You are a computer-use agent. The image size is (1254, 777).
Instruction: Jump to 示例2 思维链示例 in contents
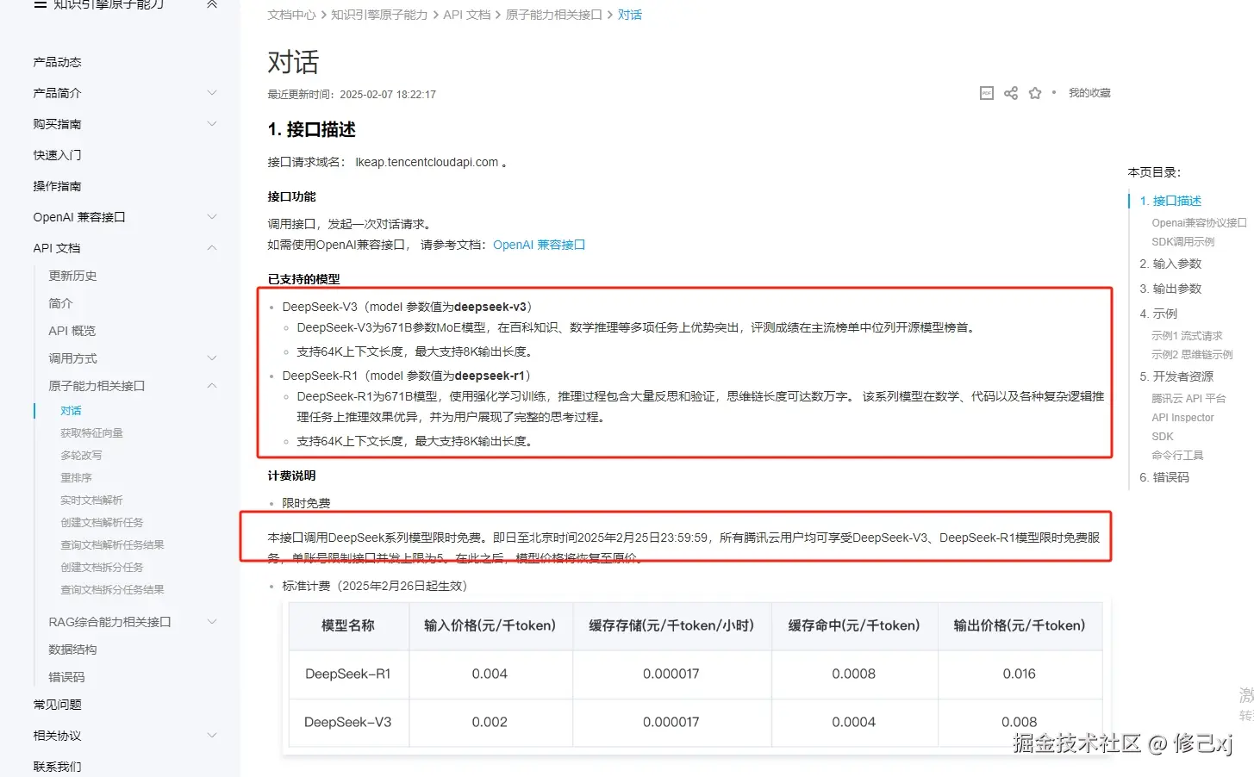coord(1192,355)
